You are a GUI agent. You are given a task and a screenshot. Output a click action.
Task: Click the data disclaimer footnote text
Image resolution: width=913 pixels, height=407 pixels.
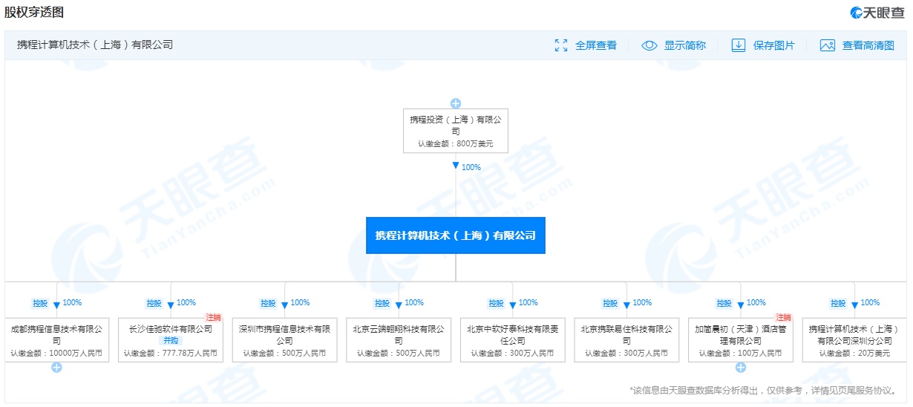coord(763,390)
